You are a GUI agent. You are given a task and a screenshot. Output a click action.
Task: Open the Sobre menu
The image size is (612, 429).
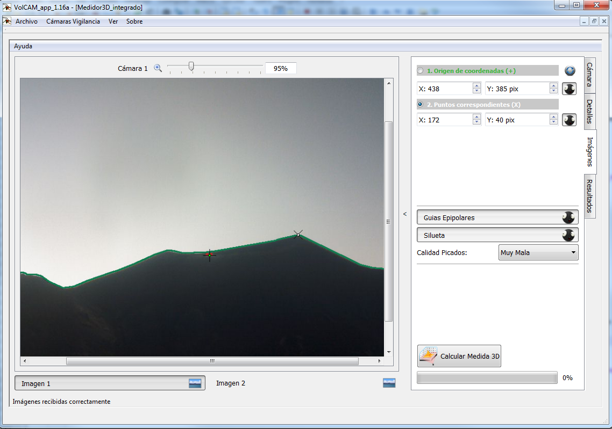point(134,21)
